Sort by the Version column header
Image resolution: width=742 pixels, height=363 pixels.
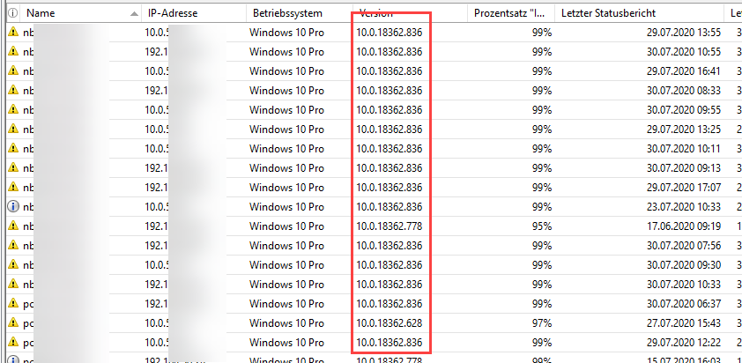tap(375, 13)
